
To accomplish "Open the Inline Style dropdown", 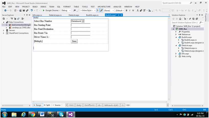I will pyautogui.click(x=95, y=10).
